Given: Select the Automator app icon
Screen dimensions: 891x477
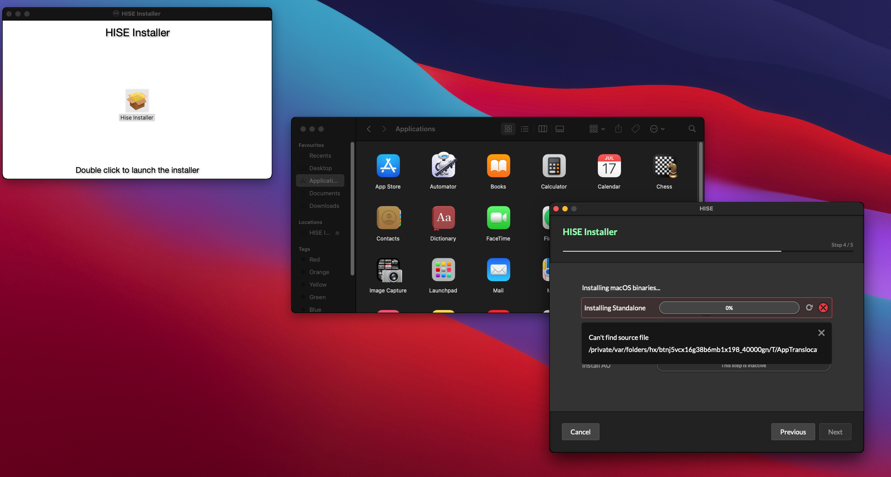Looking at the screenshot, I should click(443, 166).
